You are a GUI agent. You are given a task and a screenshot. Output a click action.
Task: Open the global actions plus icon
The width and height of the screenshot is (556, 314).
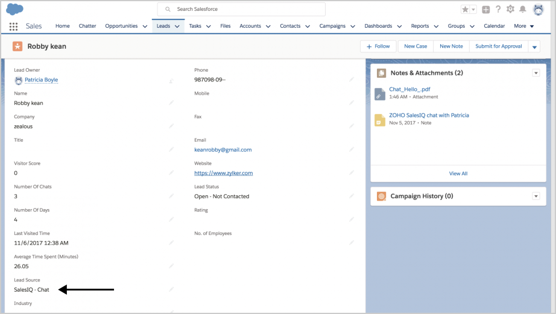[x=486, y=10]
